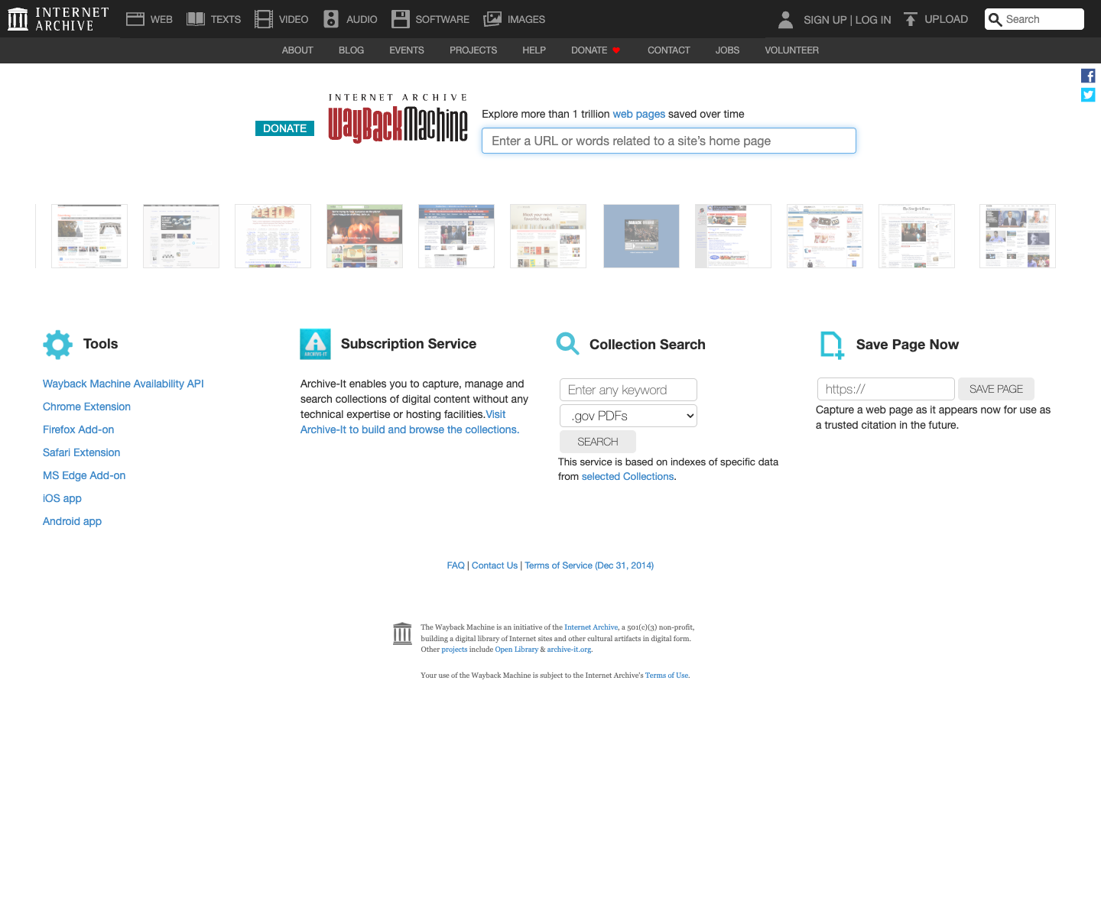The image size is (1101, 917).
Task: Open Wayback Machine Availability API link
Action: click(x=123, y=384)
